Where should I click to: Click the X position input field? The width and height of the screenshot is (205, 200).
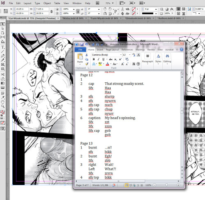point(22,9)
